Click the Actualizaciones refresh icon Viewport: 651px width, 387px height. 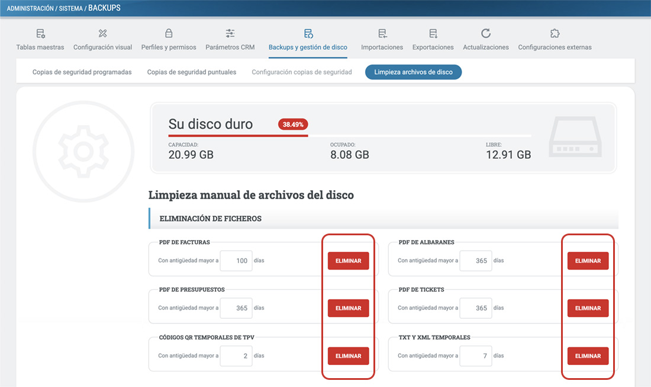[486, 33]
